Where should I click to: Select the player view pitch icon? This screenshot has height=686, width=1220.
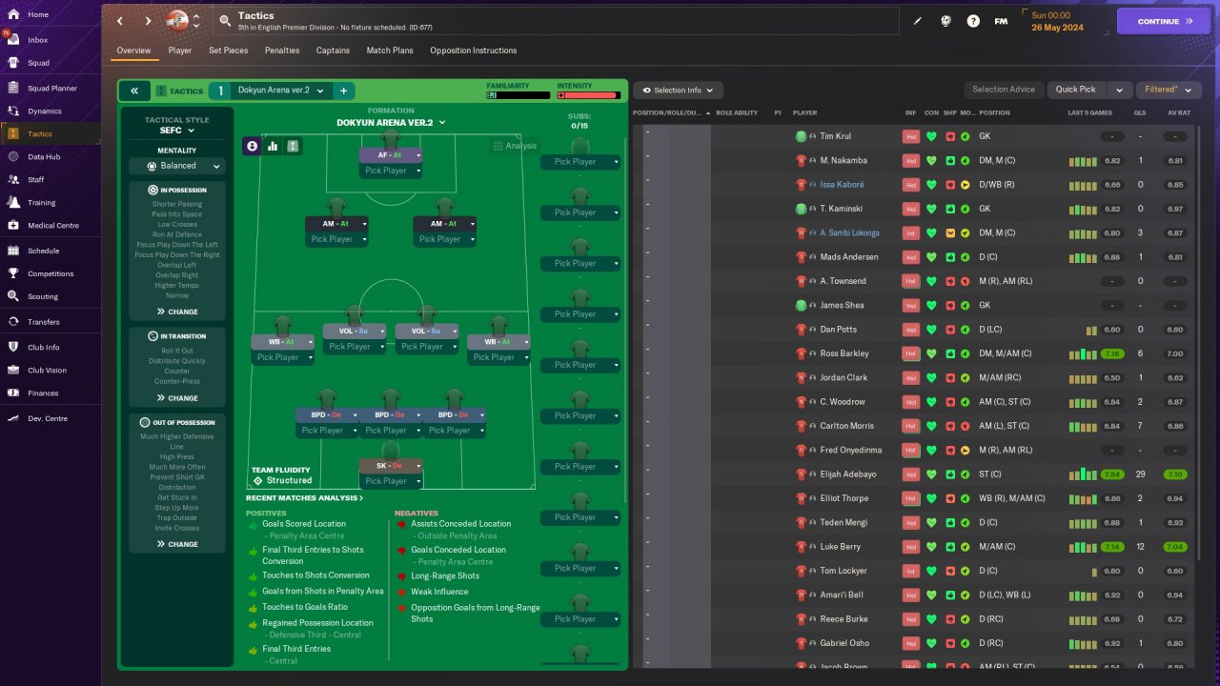[252, 146]
